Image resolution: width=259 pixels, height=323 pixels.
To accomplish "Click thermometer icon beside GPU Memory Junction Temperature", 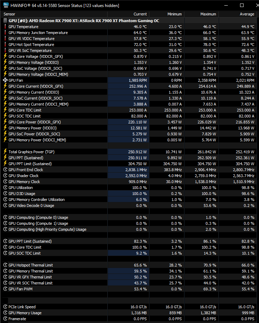I will 5,33.
